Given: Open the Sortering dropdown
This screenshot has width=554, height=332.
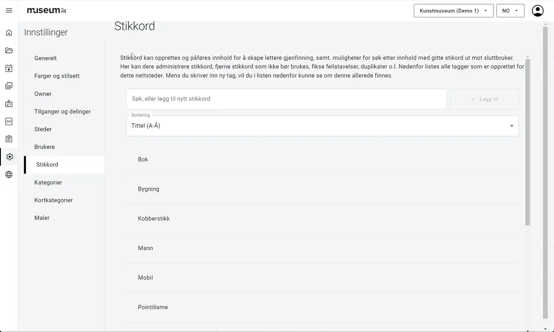Looking at the screenshot, I should (322, 126).
